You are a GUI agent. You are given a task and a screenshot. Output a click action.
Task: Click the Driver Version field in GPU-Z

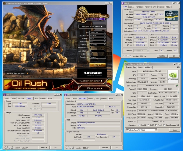tap(158, 110)
